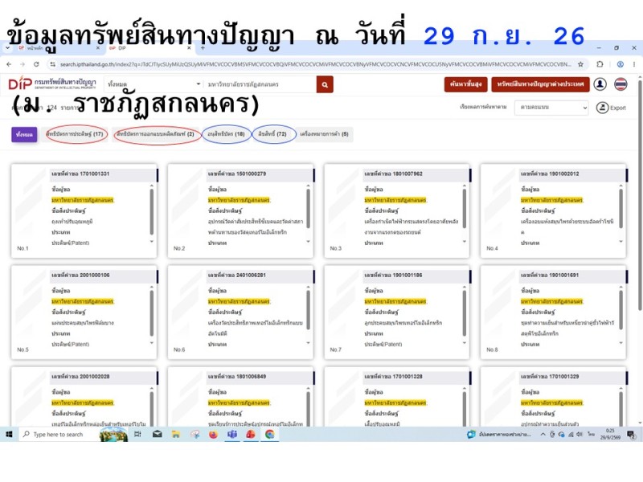Image resolution: width=643 pixels, height=482 pixels.
Task: Close the DIP browser tab
Action: coord(189,48)
